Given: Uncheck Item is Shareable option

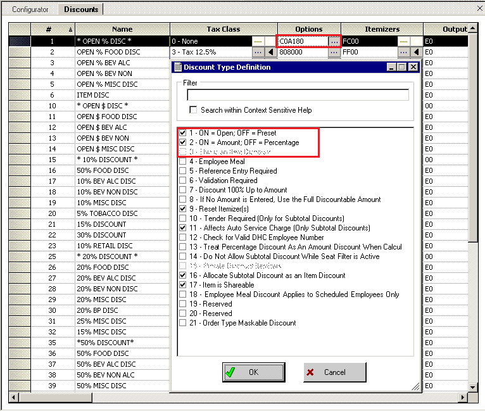Looking at the screenshot, I should tap(183, 285).
